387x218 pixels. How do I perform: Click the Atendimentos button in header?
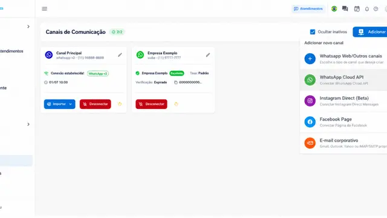tap(308, 8)
